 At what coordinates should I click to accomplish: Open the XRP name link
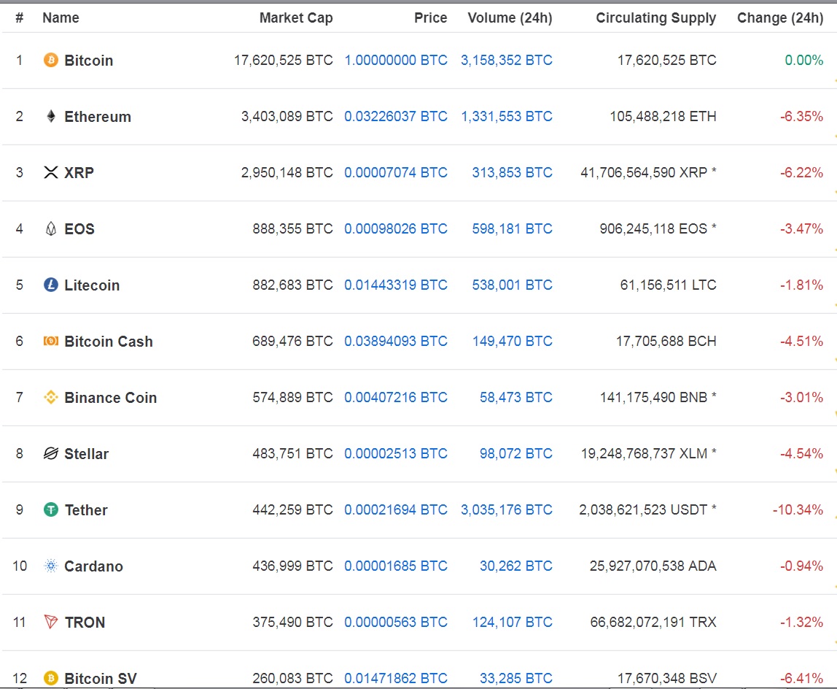coord(79,173)
